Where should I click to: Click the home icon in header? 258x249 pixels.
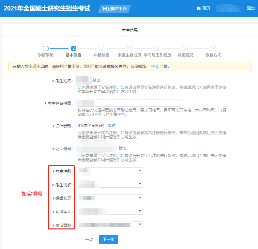coord(199,8)
